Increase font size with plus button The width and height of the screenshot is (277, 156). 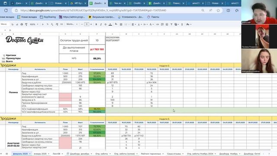91,24
